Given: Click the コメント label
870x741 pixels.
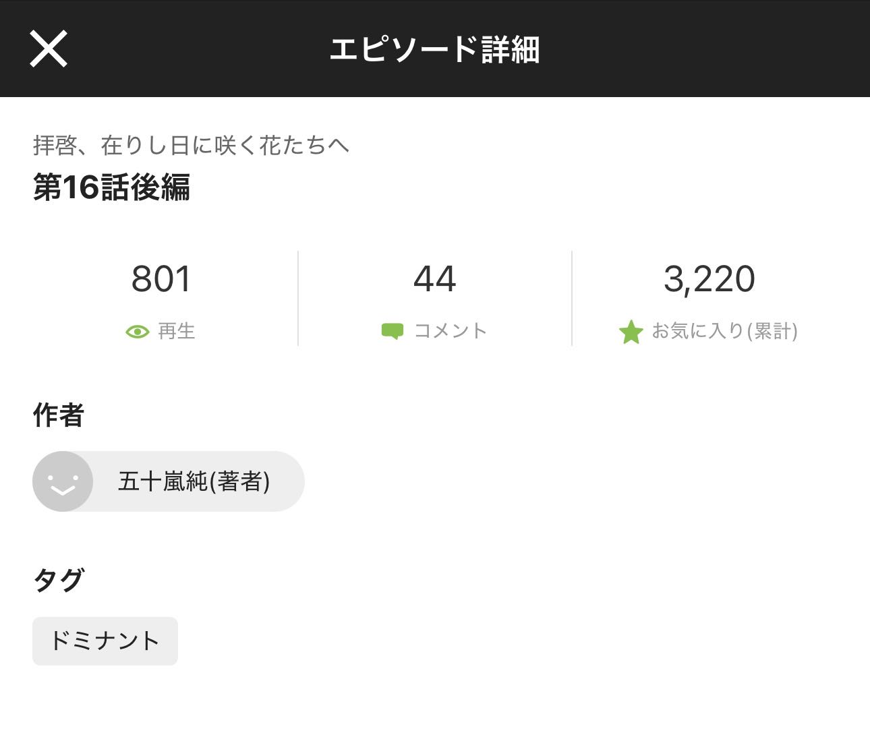Looking at the screenshot, I should (451, 331).
